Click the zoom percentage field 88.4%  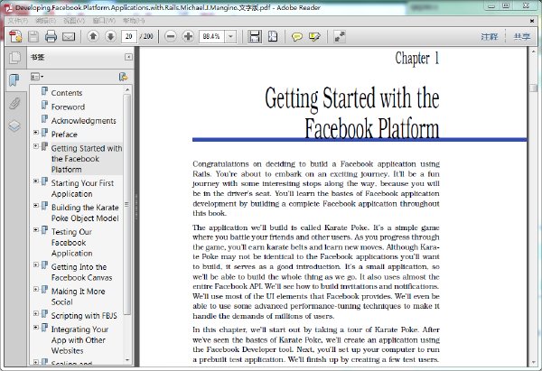pyautogui.click(x=211, y=36)
